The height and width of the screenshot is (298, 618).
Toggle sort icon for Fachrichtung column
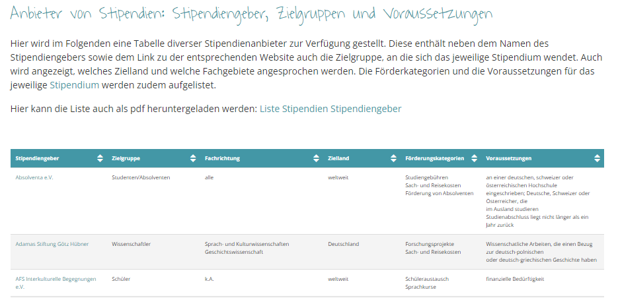[x=316, y=158]
